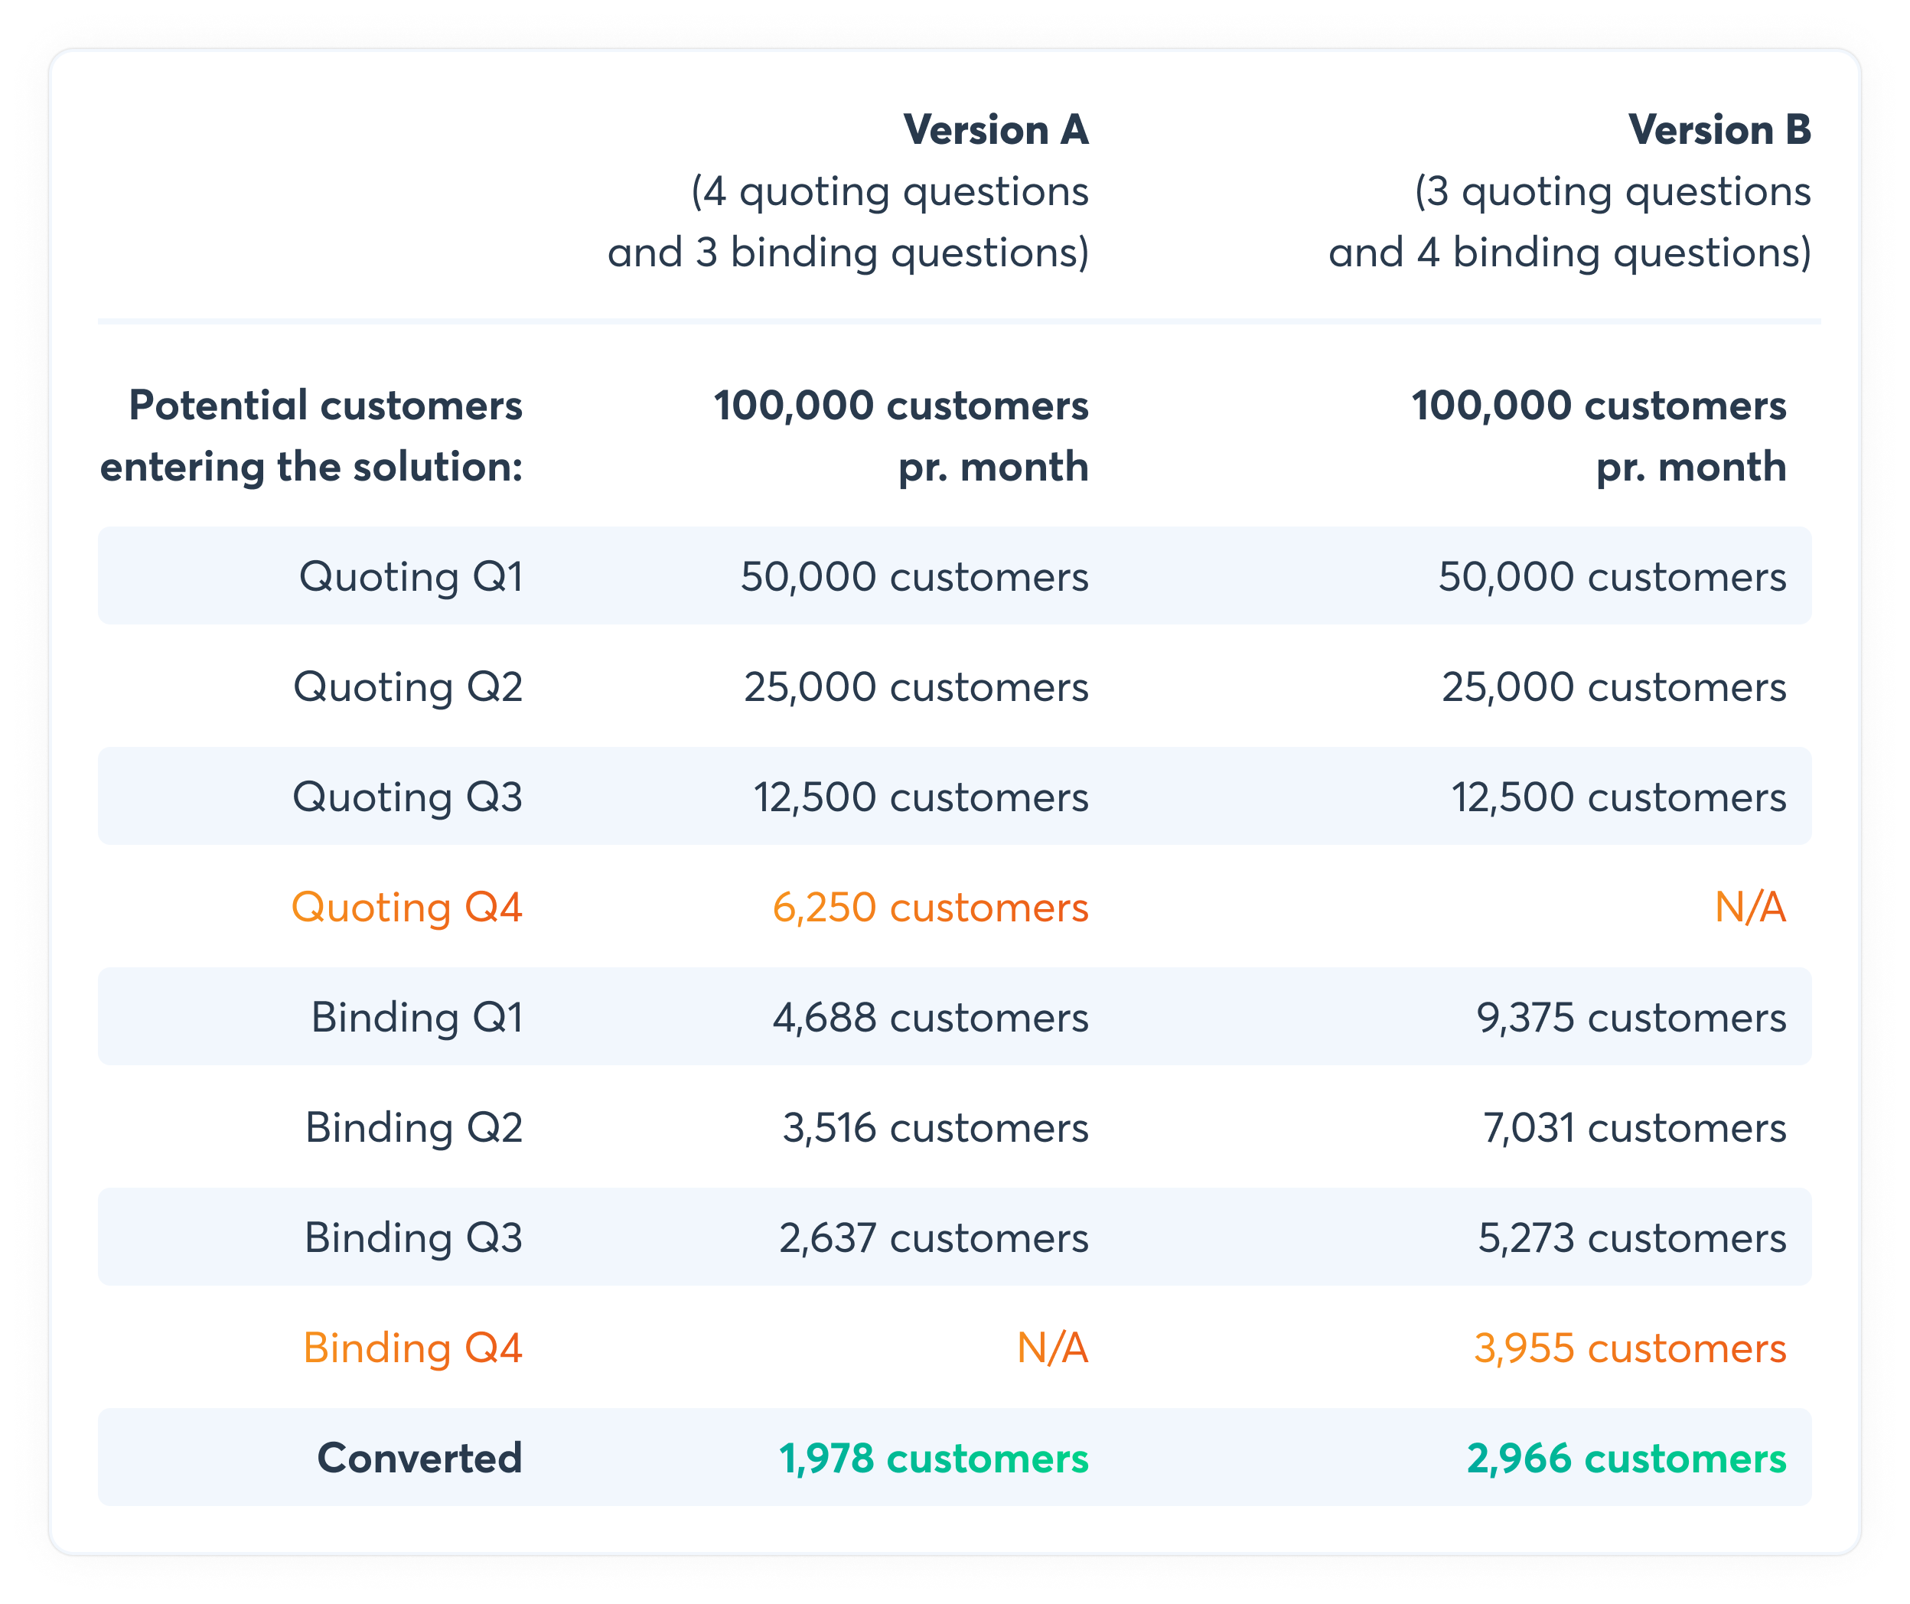Click the Quoting Q1 row label
This screenshot has width=1910, height=1604.
pyautogui.click(x=411, y=577)
